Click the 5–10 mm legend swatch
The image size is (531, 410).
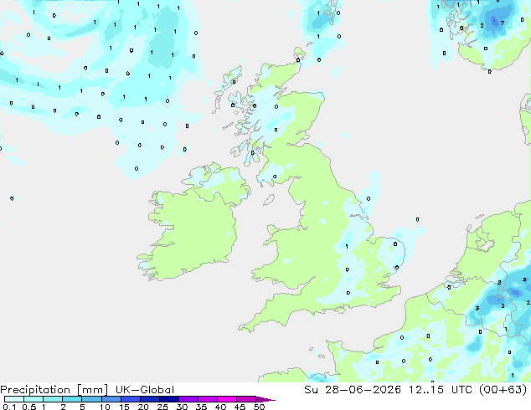click(x=92, y=399)
